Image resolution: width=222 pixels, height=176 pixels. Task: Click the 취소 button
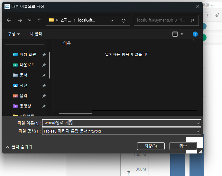(183, 146)
